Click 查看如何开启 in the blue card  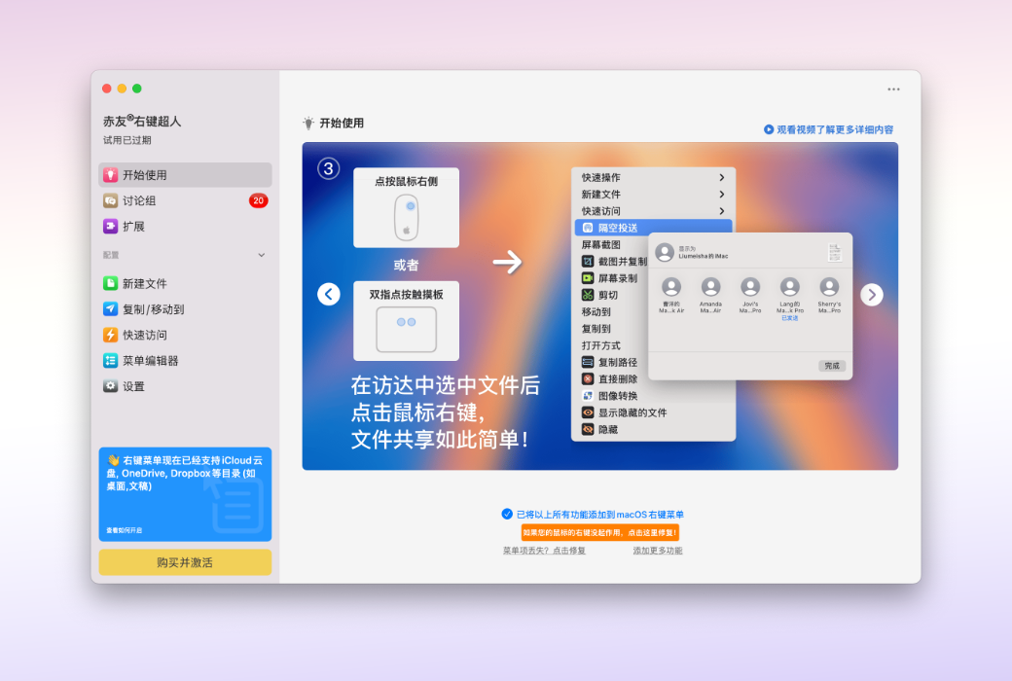click(124, 530)
